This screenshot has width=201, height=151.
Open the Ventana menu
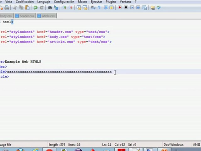coord(126,2)
